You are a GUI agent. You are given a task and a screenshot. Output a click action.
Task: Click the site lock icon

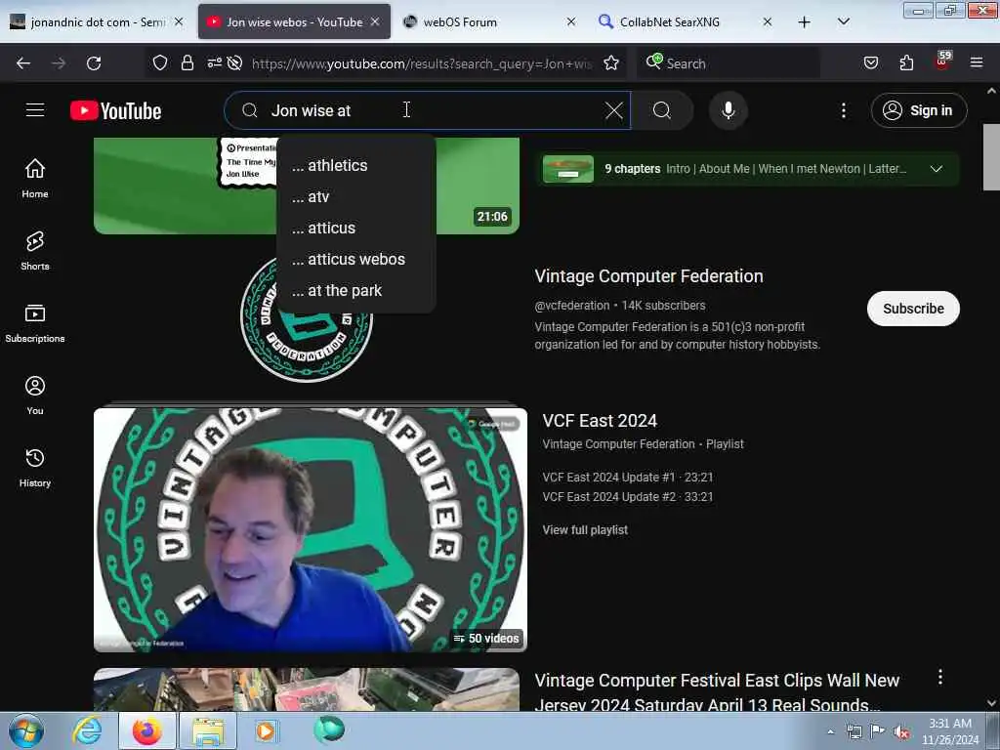click(x=187, y=63)
